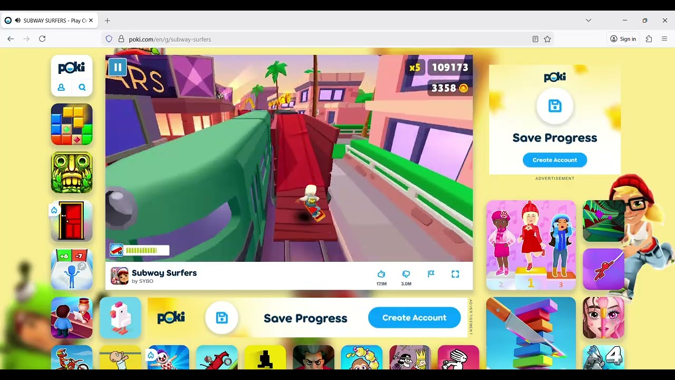Minimize the Firefox window
Viewport: 675px width, 380px height.
click(x=625, y=21)
